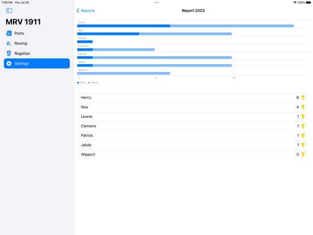Image resolution: width=313 pixels, height=235 pixels.
Task: Click Jakob's trophy icon
Action: [x=303, y=145]
